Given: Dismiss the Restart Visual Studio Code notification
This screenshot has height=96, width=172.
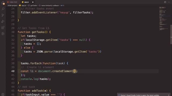Looking at the screenshot, I should [x=169, y=95].
